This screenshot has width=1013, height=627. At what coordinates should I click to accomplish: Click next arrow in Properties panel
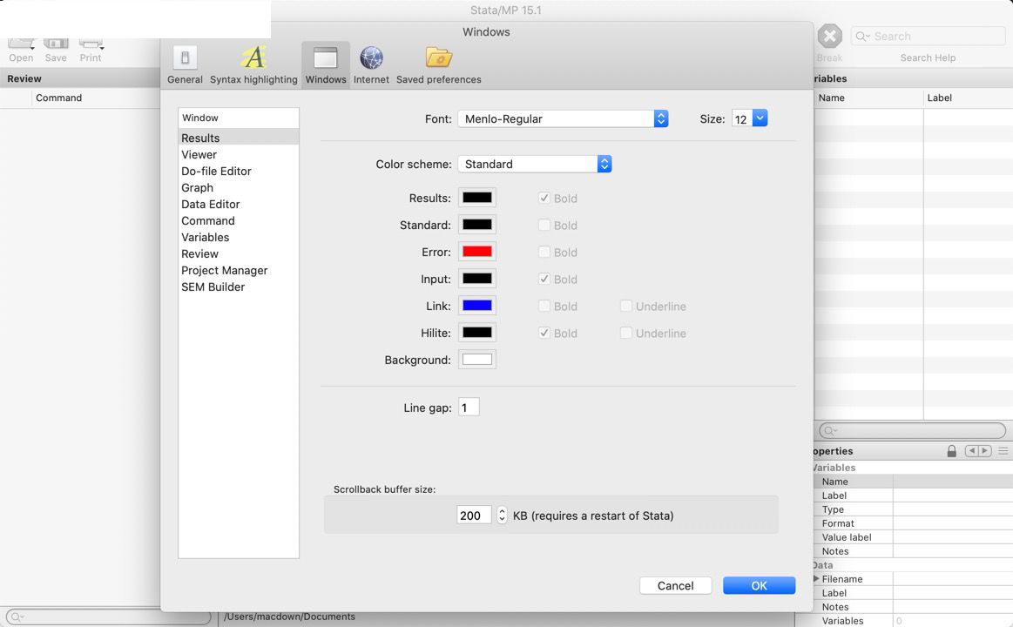984,451
